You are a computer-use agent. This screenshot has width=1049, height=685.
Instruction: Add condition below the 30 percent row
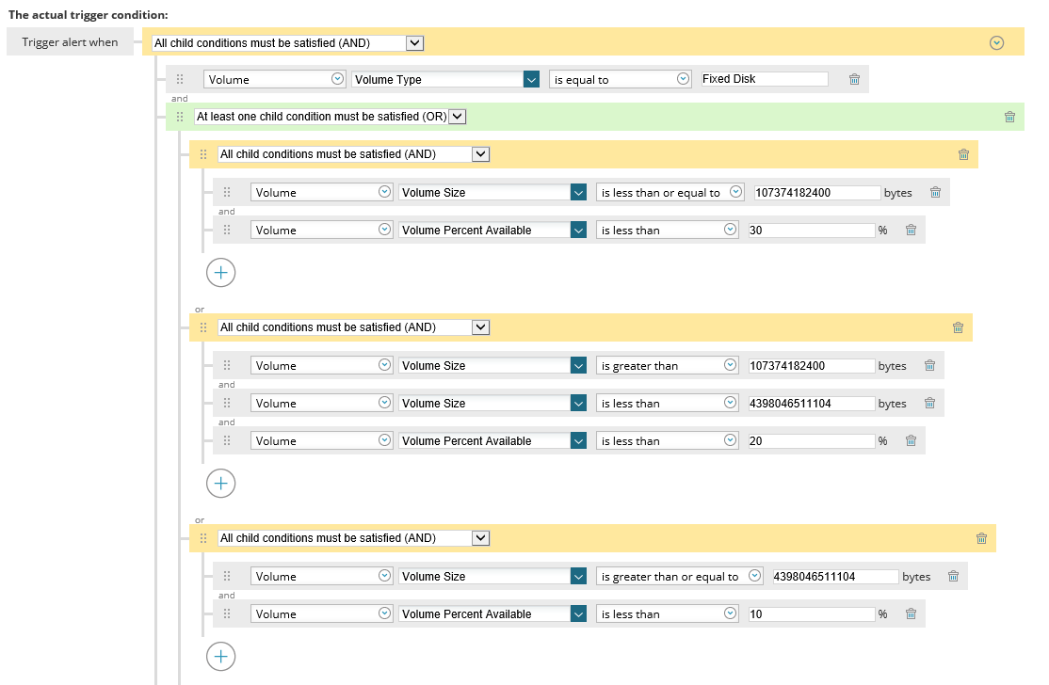coord(220,273)
